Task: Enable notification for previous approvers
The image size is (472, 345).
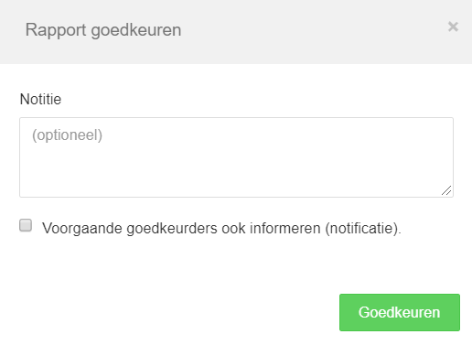Action: coord(26,225)
